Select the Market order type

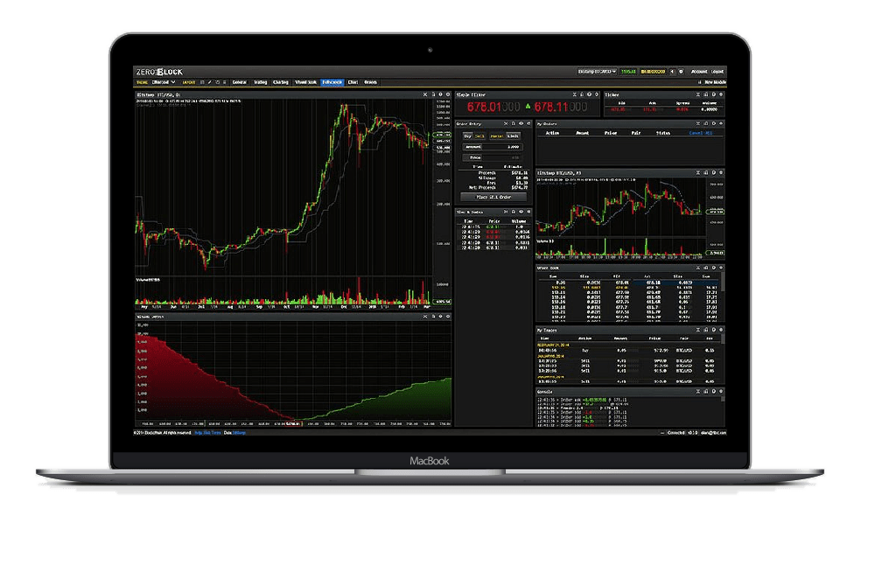pos(497,136)
